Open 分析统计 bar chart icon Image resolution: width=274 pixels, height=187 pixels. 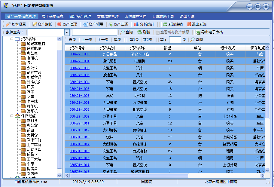click(137, 24)
